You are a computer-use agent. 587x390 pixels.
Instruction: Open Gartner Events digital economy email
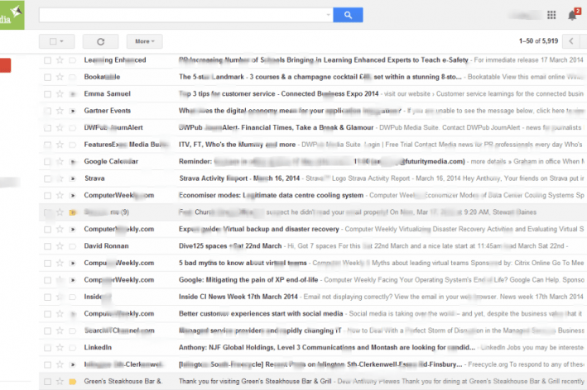pyautogui.click(x=313, y=111)
